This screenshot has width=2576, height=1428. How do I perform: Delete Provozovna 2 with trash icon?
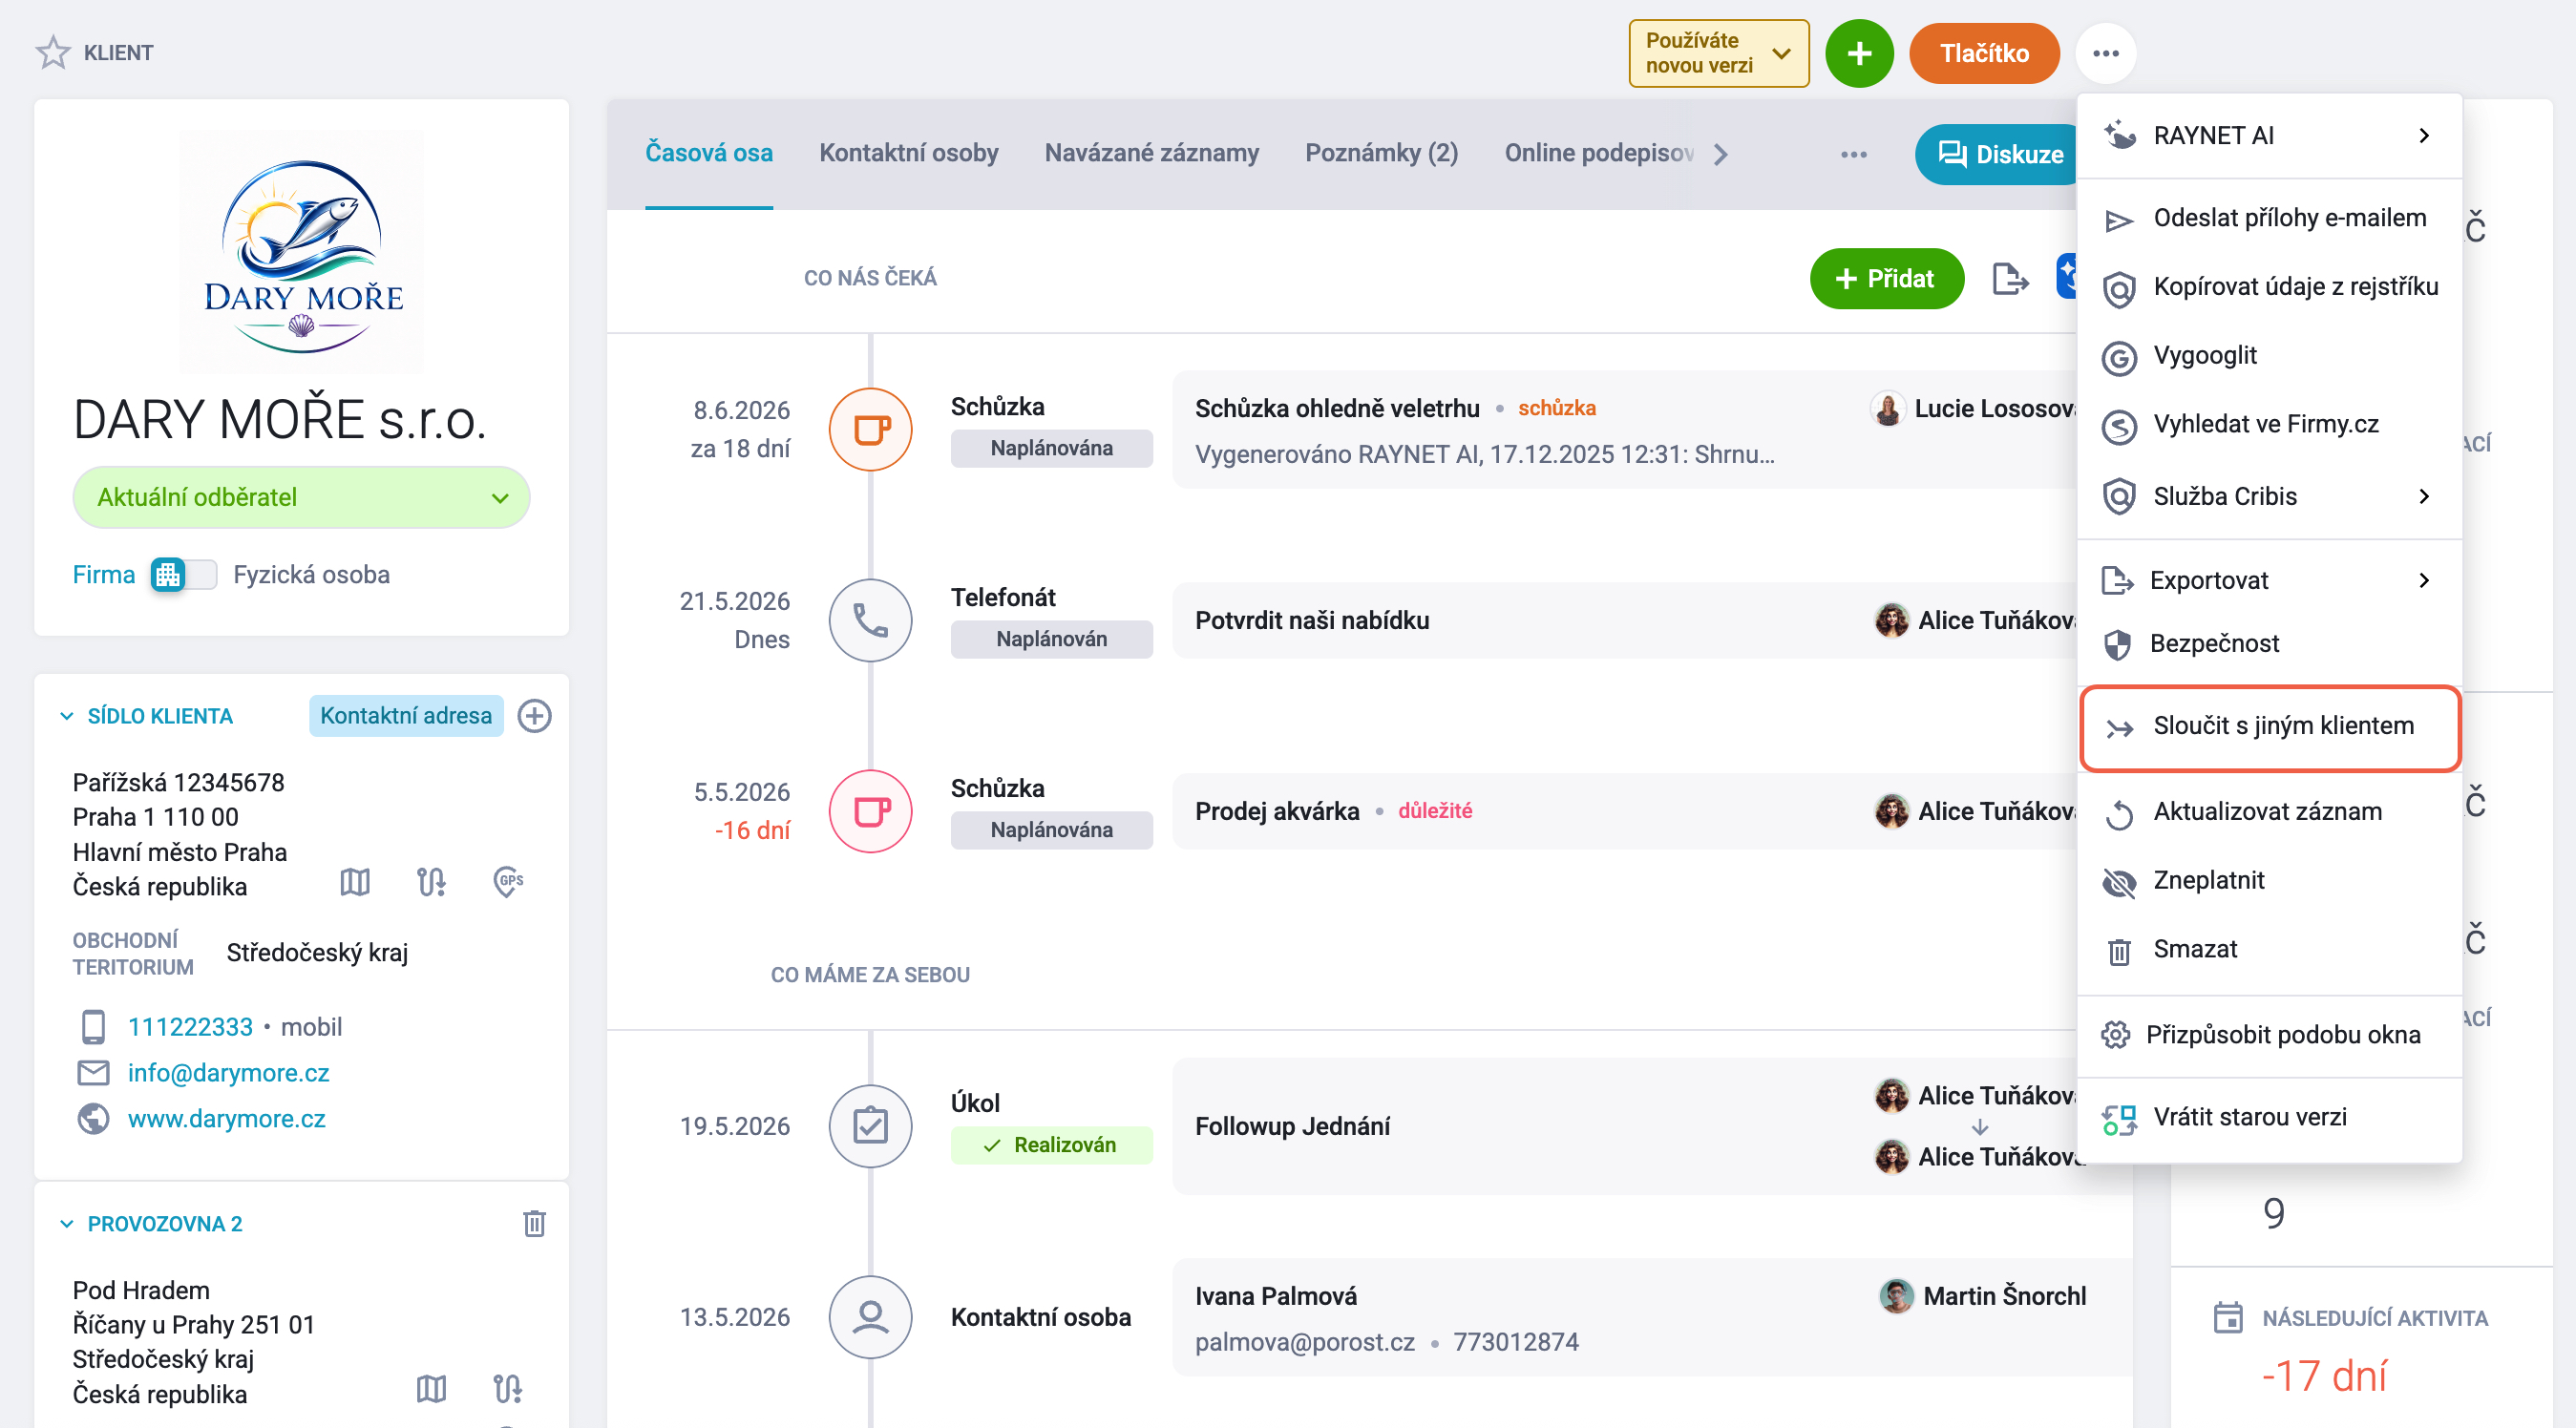coord(534,1223)
